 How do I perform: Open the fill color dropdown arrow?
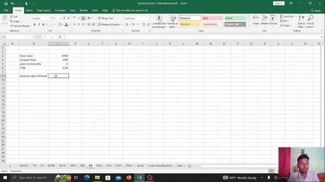(x=63, y=25)
